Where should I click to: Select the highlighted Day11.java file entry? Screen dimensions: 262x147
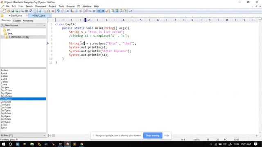(x=23, y=99)
